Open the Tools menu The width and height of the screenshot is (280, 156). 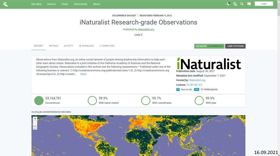[x=65, y=4]
